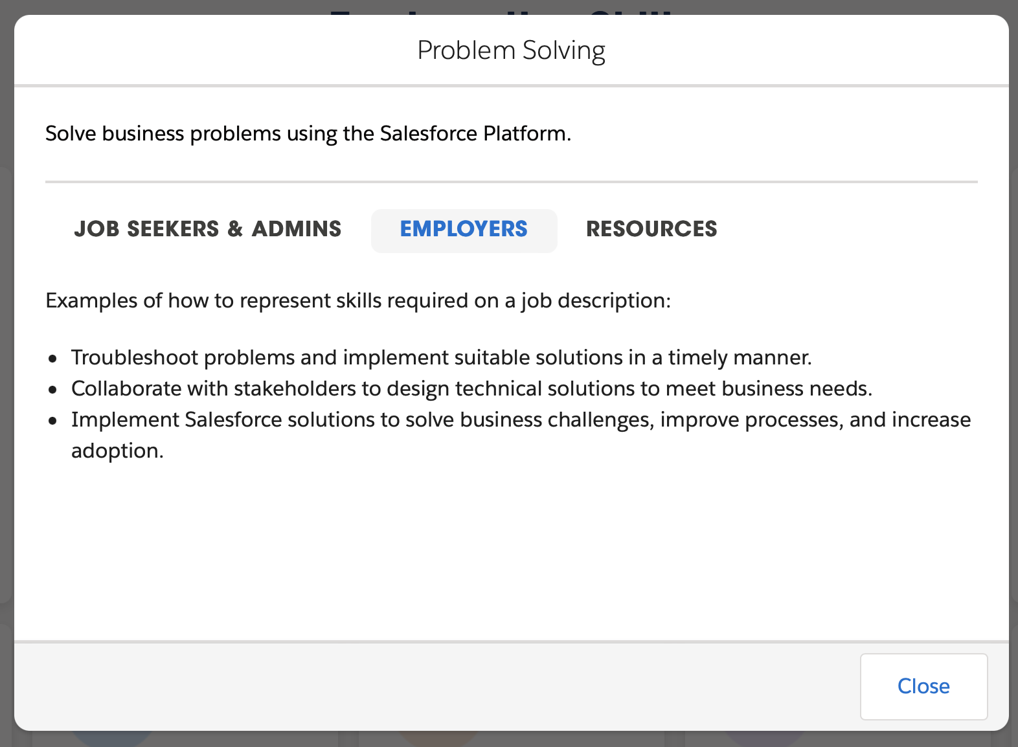Image resolution: width=1018 pixels, height=747 pixels.
Task: Click the Collaborate with stakeholders bullet item
Action: tap(471, 388)
